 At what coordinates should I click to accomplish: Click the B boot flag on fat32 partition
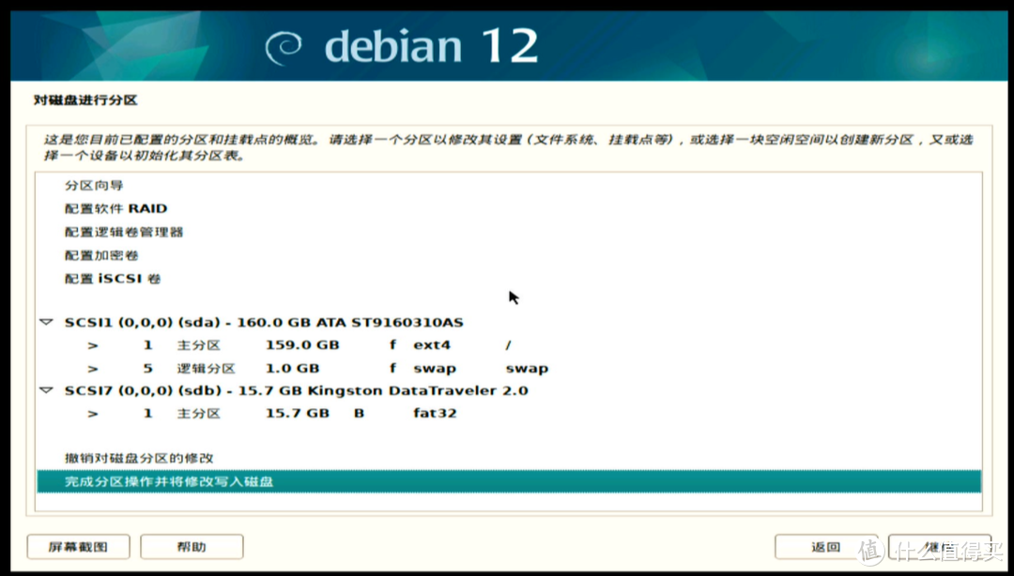359,413
